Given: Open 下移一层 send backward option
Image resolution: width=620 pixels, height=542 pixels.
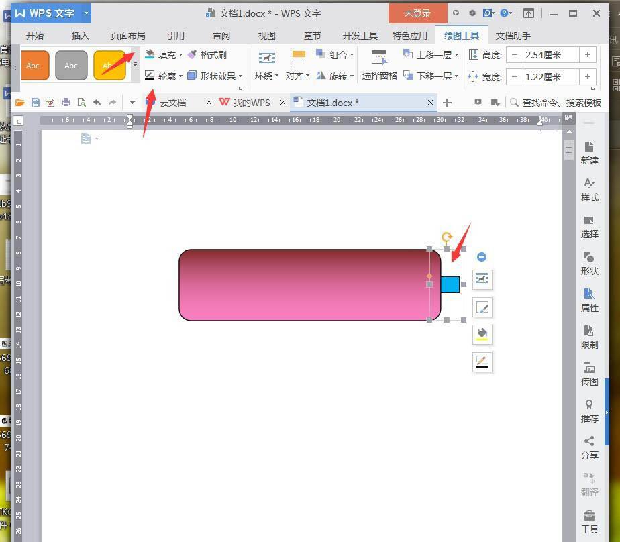Looking at the screenshot, I should coord(431,76).
